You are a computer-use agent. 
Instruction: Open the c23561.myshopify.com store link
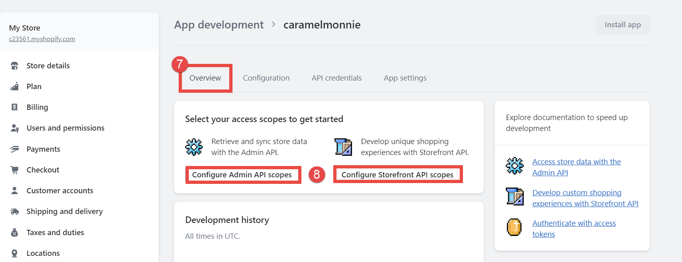click(42, 39)
